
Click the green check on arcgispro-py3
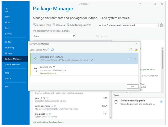(35, 59)
